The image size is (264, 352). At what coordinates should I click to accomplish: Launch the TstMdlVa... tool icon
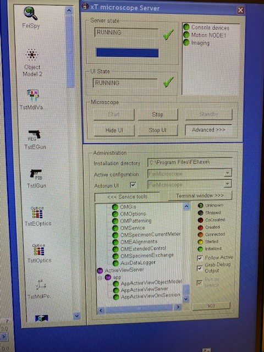click(x=33, y=95)
